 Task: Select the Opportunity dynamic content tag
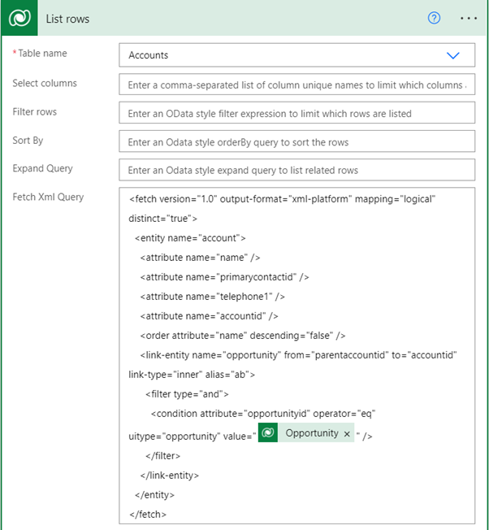point(306,432)
